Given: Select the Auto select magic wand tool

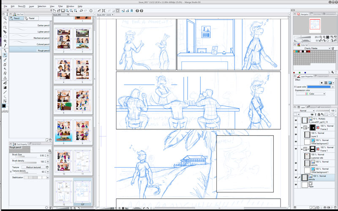Looking at the screenshot, I should tap(5, 41).
